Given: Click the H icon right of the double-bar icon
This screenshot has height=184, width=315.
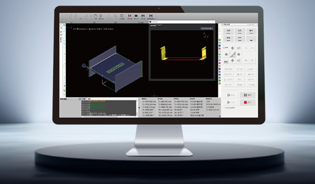Looking at the screenshot, I should pos(143,16).
